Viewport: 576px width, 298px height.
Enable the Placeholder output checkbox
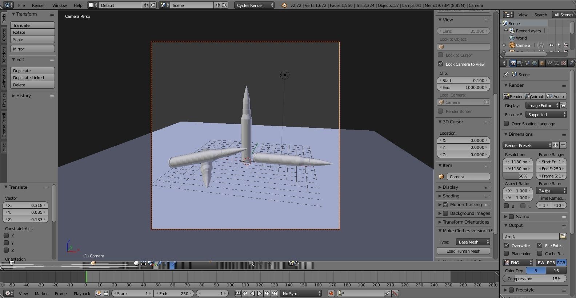[x=506, y=253]
